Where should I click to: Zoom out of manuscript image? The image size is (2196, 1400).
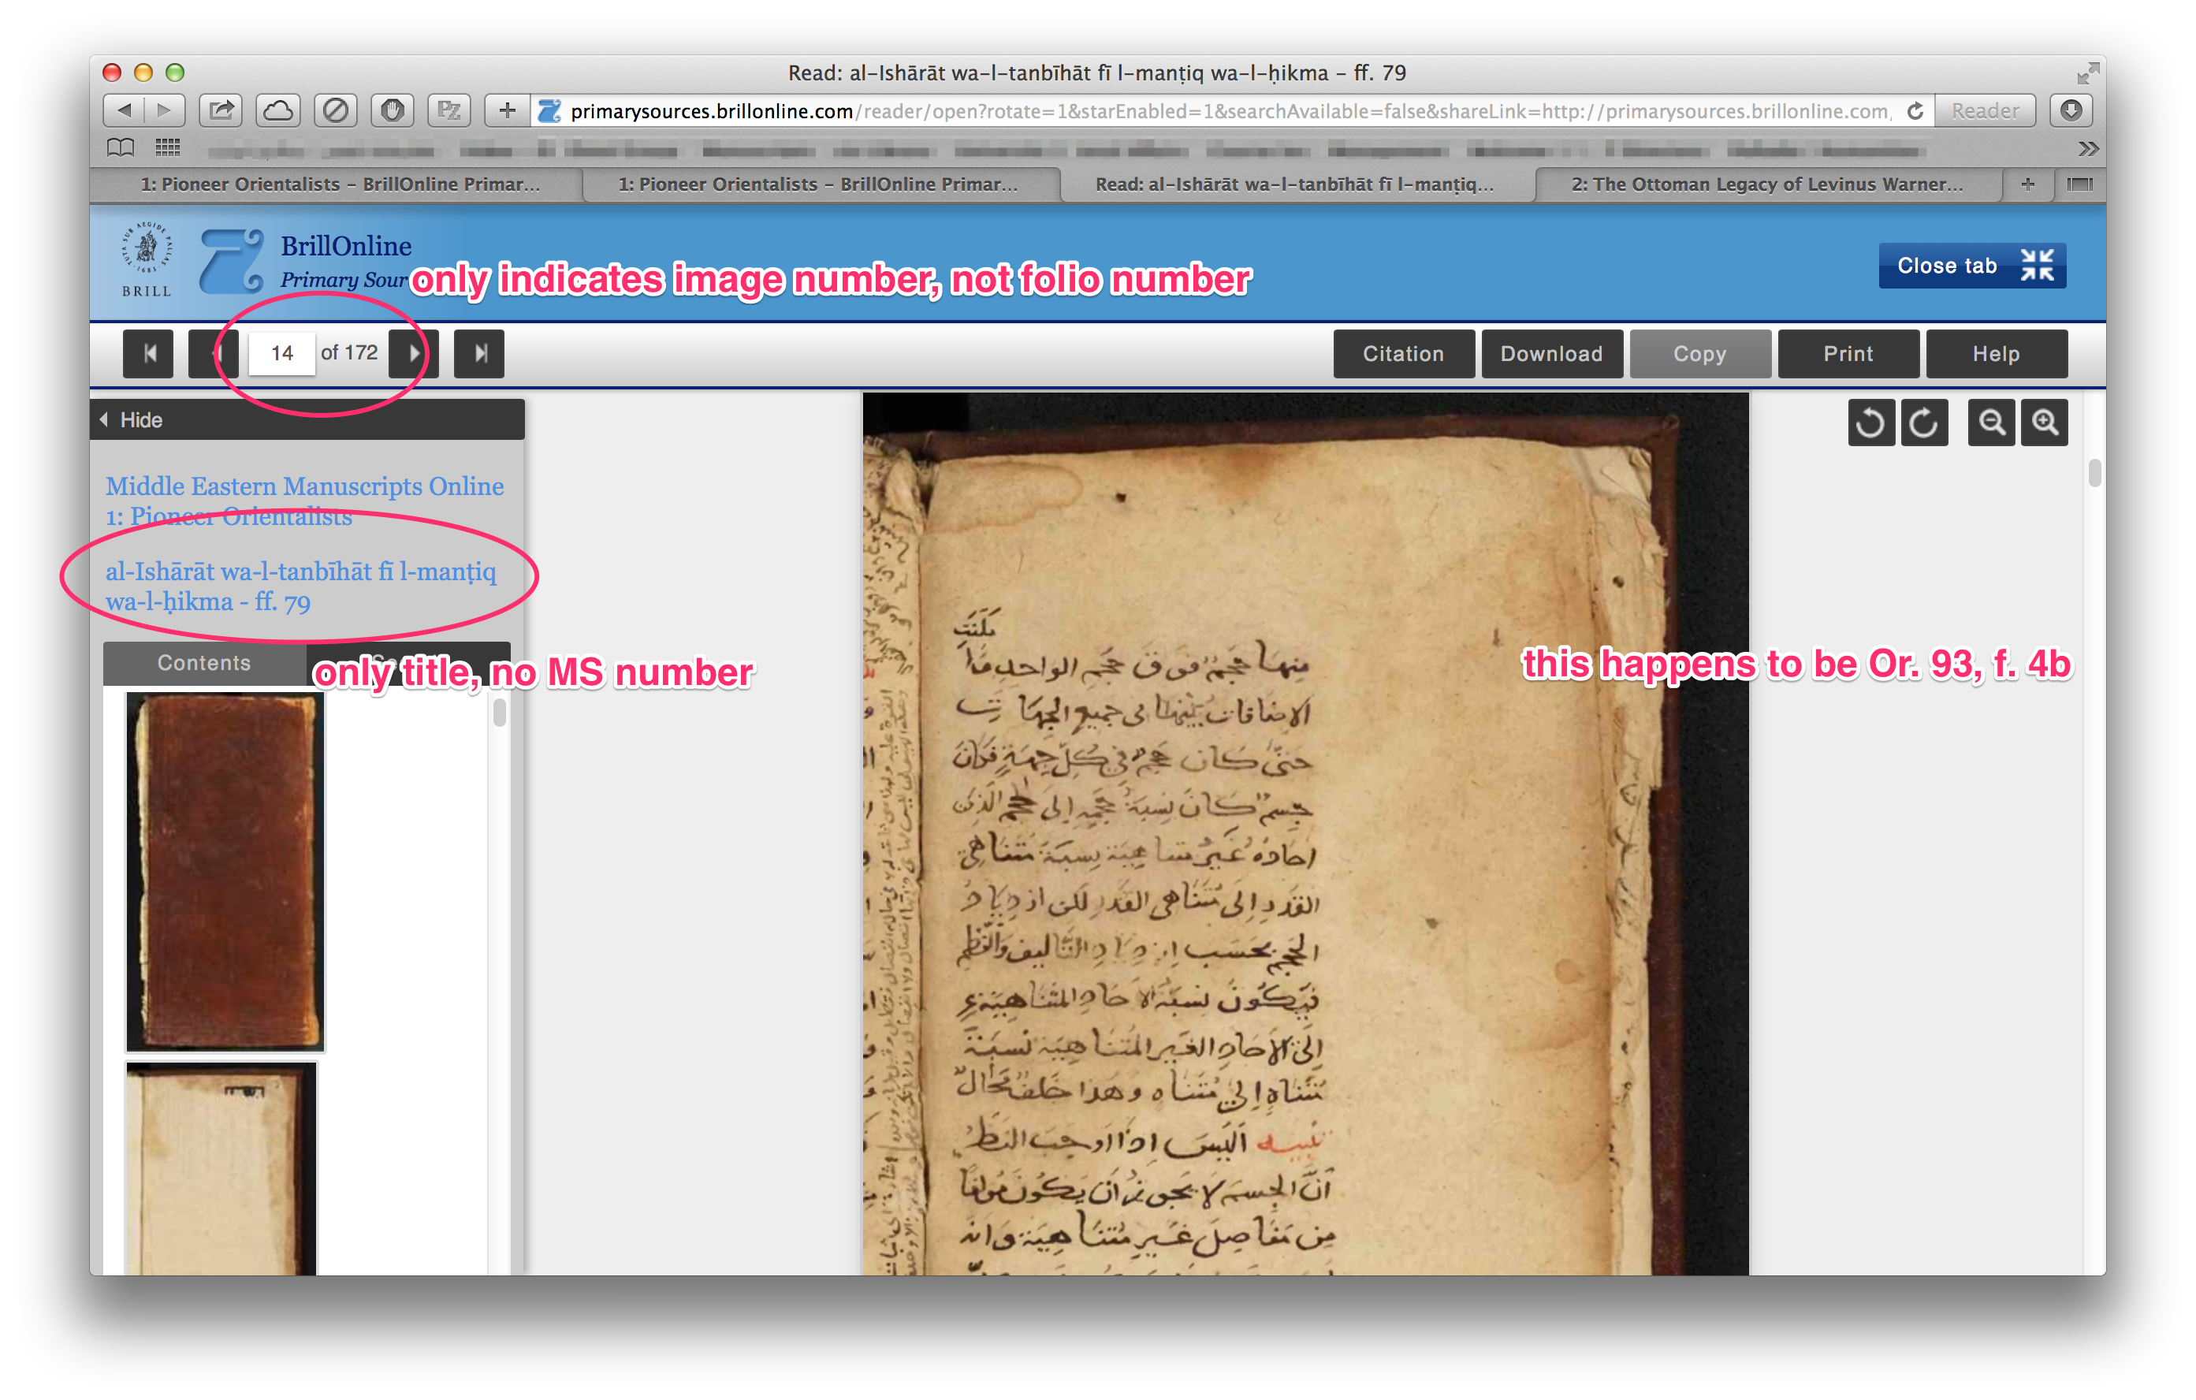point(1991,423)
